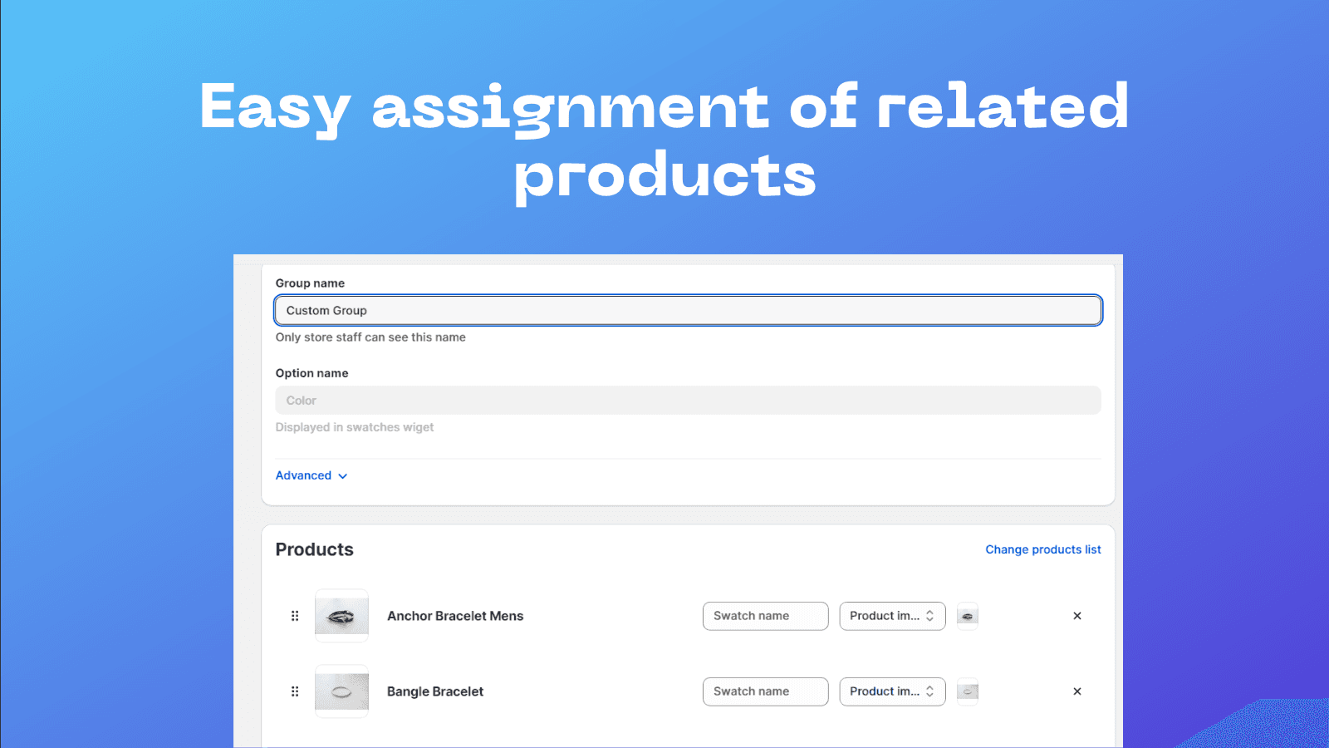
Task: Click the small swatch preview for Bangle Bracelet
Action: (x=968, y=691)
